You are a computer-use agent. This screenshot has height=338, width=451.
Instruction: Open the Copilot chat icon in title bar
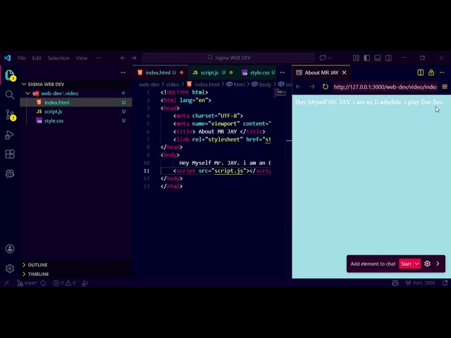click(323, 58)
